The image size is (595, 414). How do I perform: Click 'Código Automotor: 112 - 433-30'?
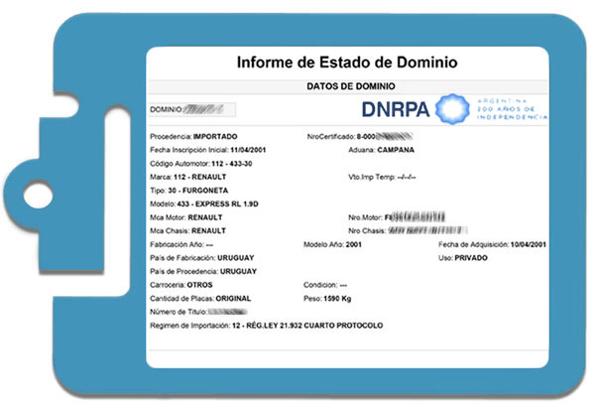point(201,164)
